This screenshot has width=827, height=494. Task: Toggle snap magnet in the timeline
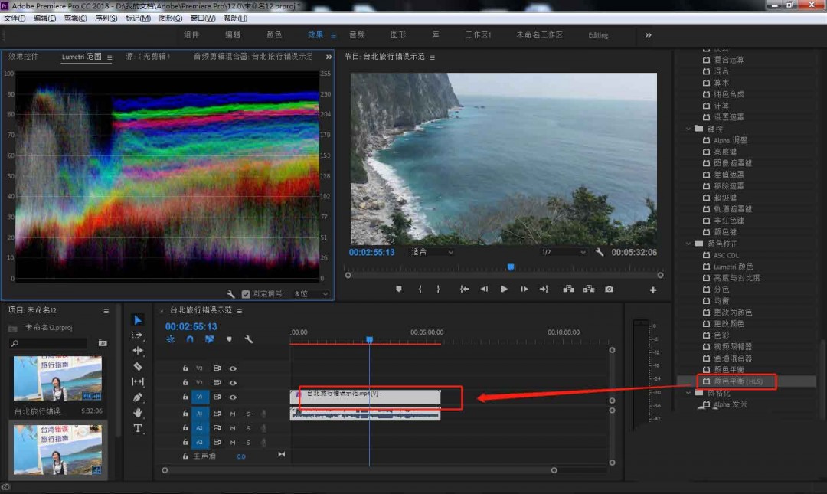click(190, 339)
